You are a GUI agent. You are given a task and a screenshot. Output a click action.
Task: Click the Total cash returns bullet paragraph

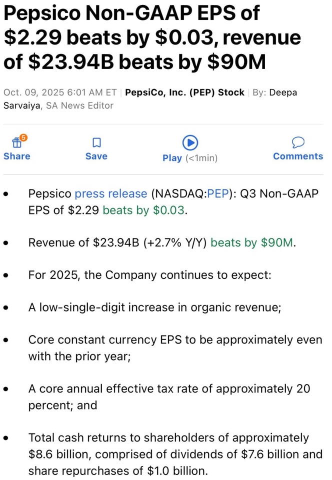coord(175,454)
